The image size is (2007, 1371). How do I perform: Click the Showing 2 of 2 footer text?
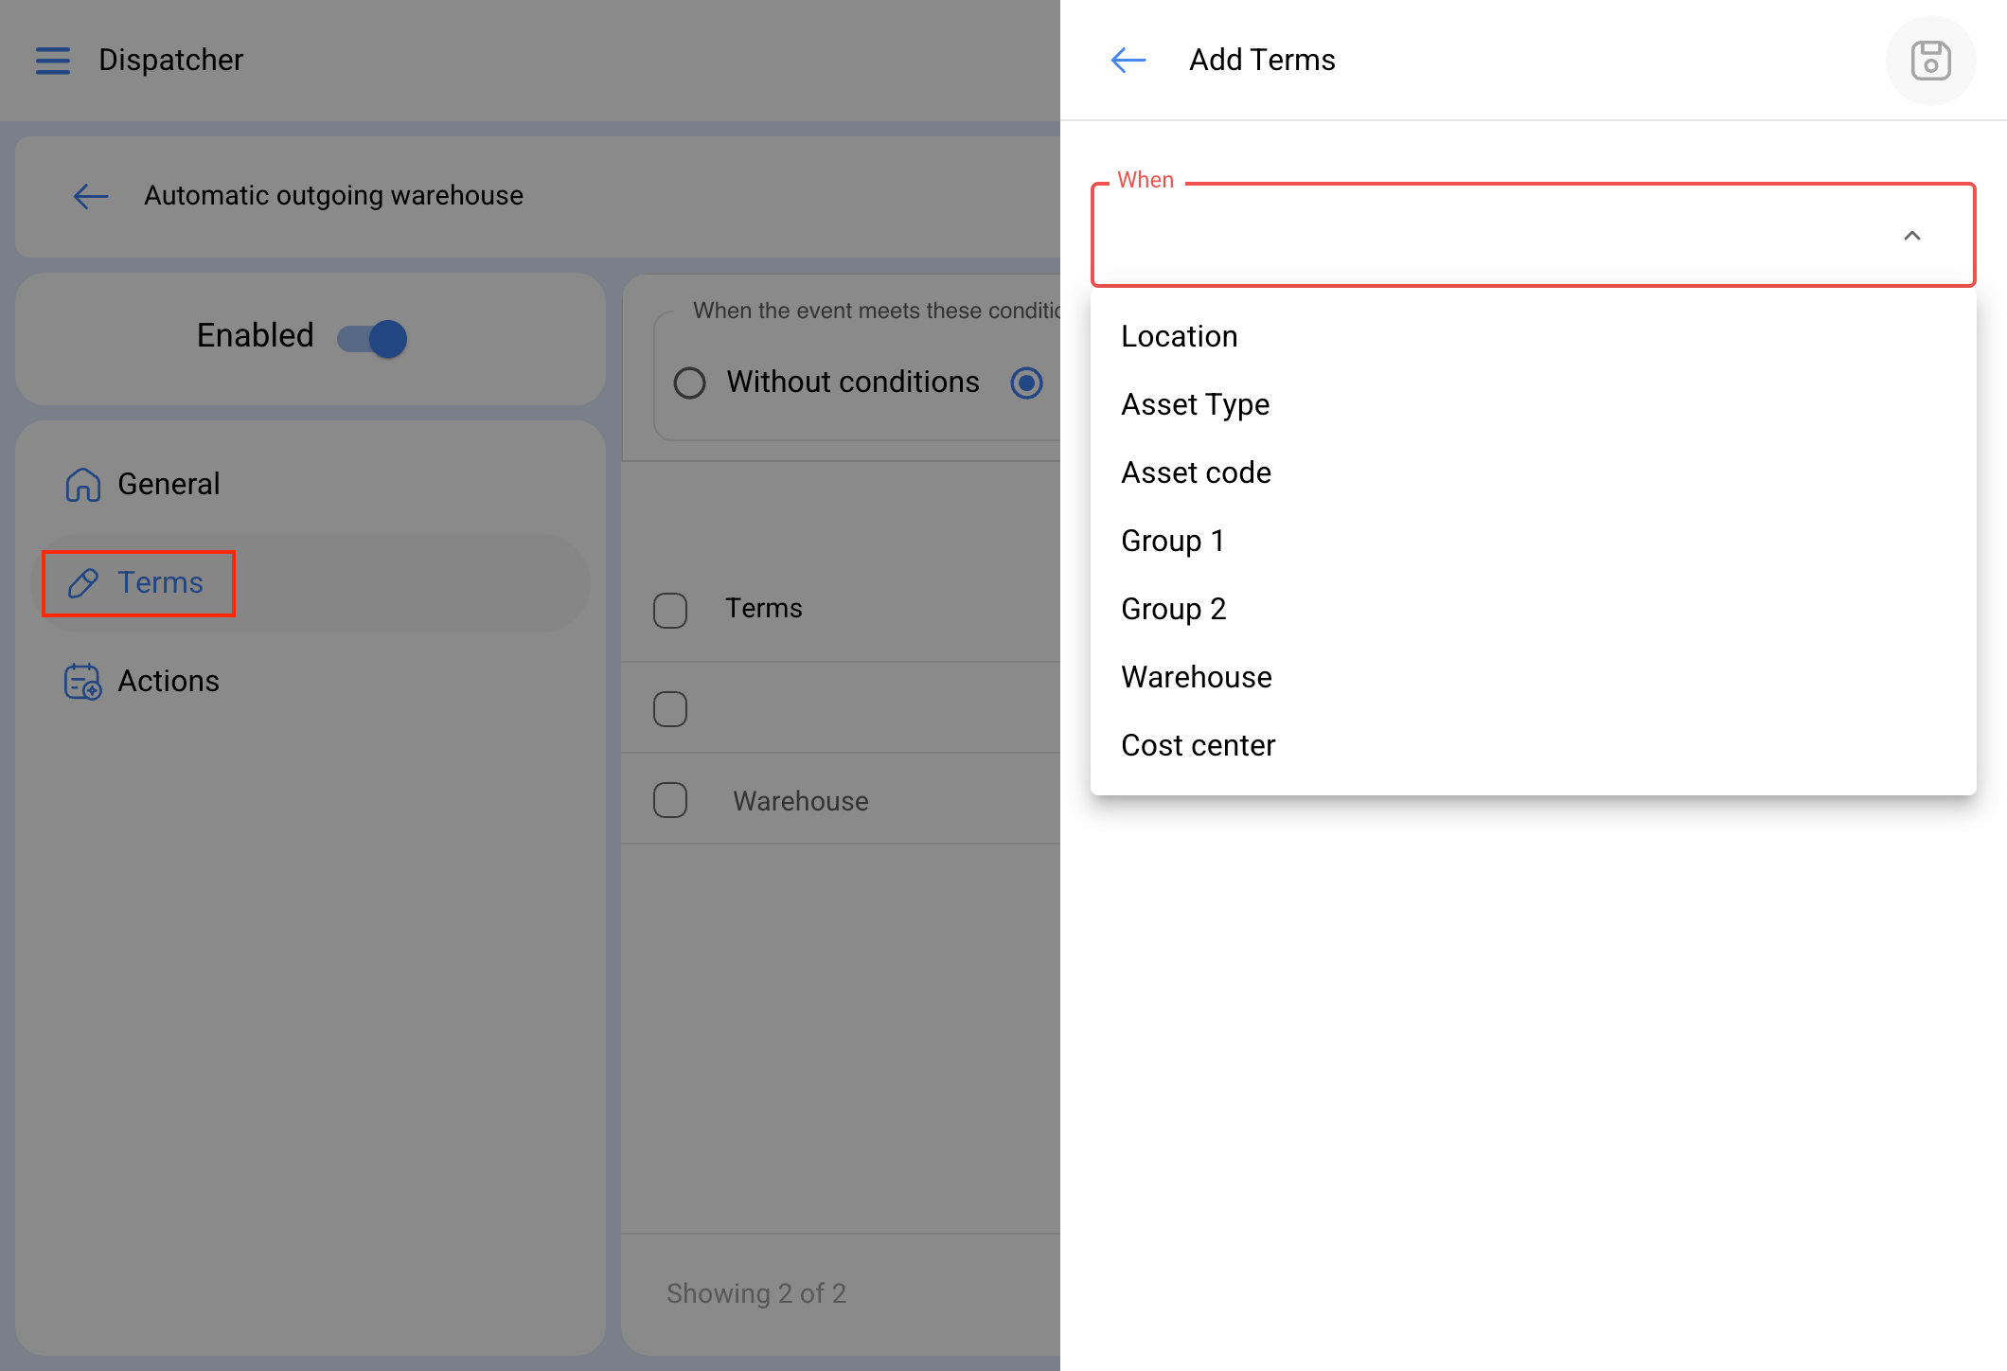pyautogui.click(x=756, y=1293)
